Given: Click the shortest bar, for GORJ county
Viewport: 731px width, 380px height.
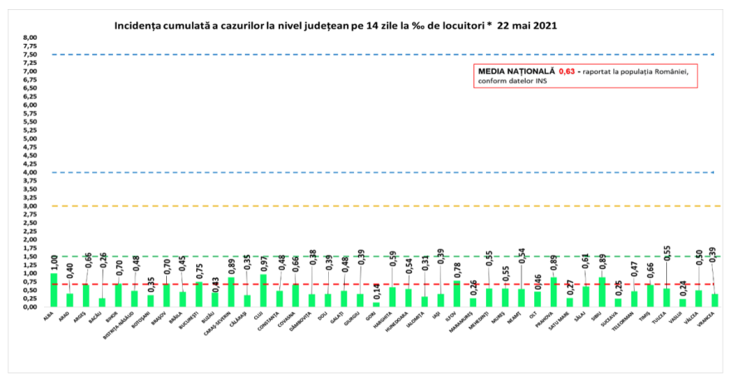Looking at the screenshot, I should point(376,304).
